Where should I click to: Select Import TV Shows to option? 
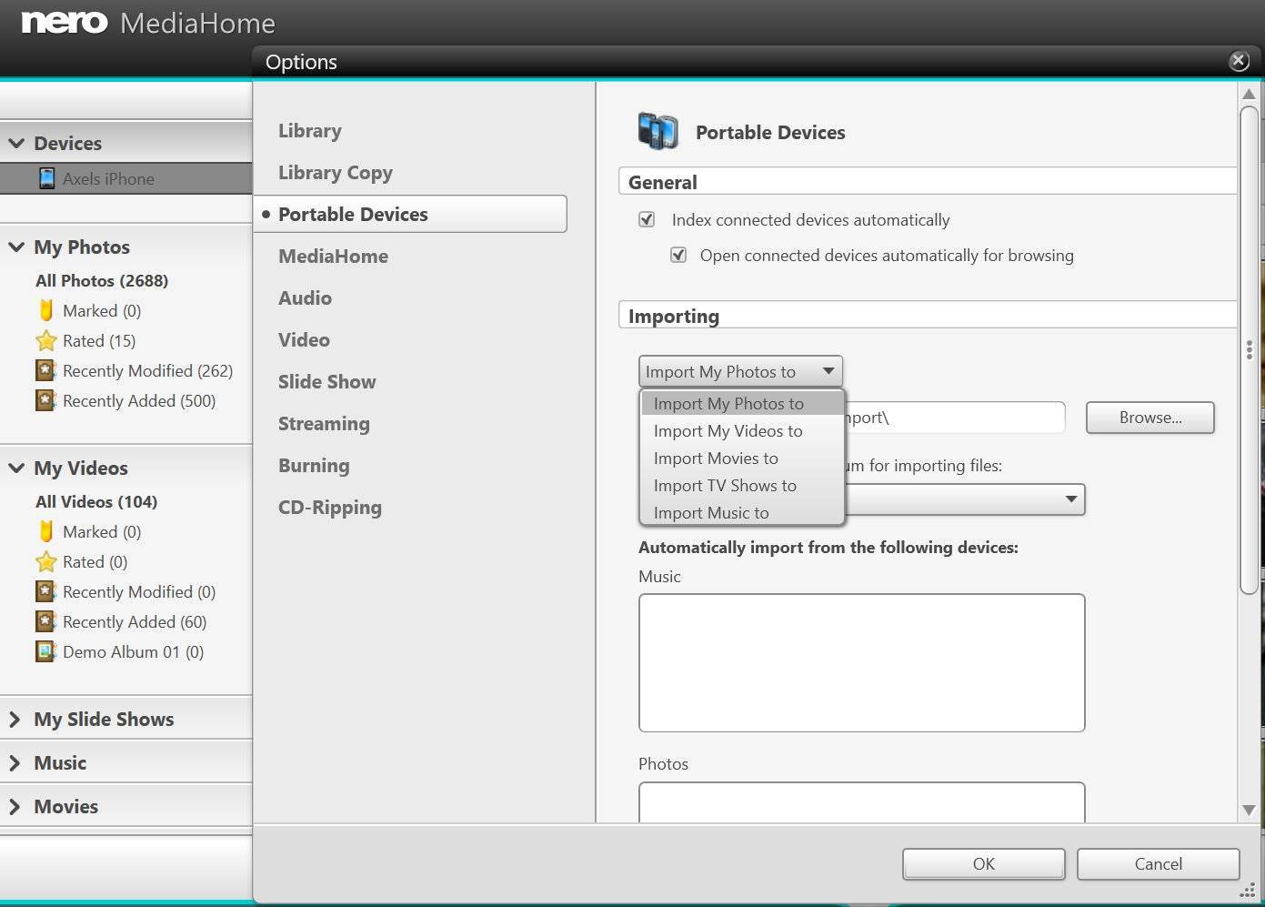point(742,485)
